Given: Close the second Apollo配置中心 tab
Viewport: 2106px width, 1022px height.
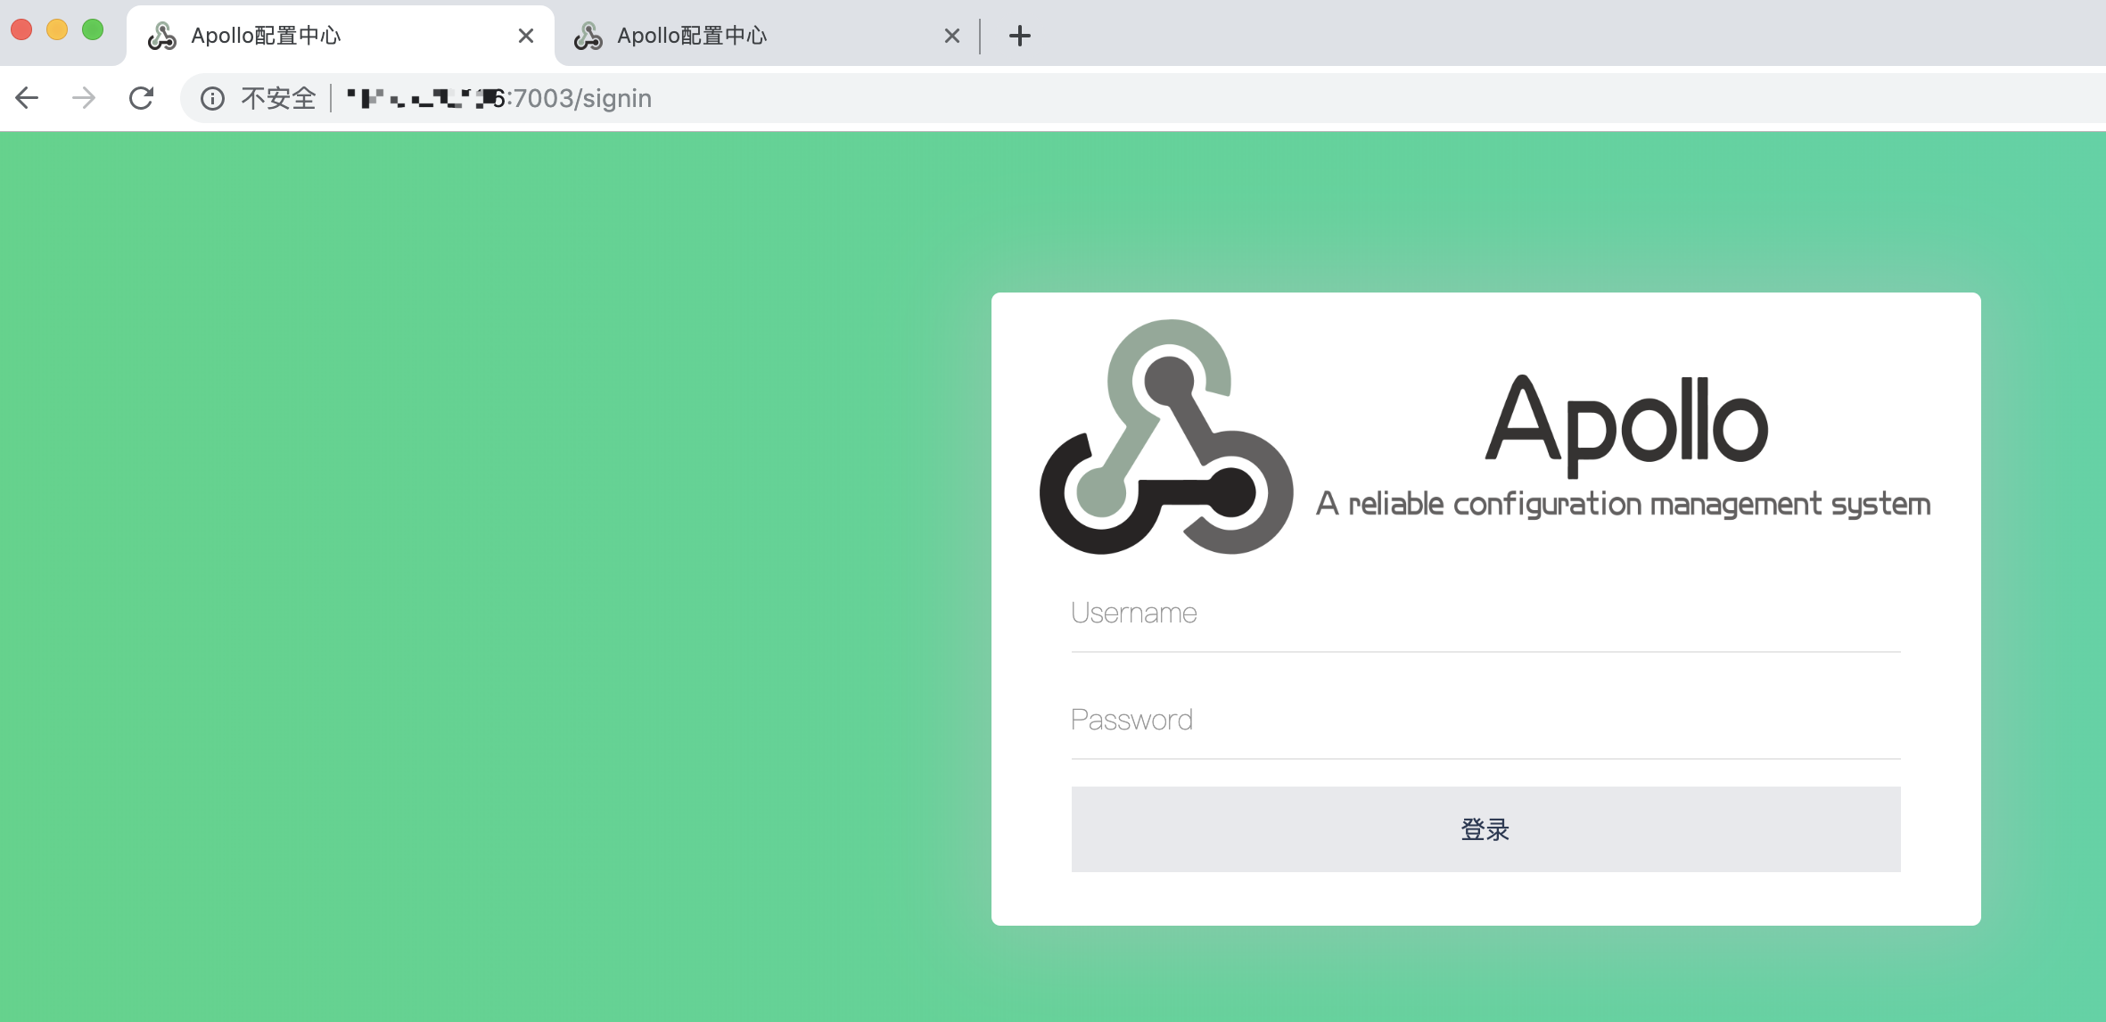Looking at the screenshot, I should (952, 36).
